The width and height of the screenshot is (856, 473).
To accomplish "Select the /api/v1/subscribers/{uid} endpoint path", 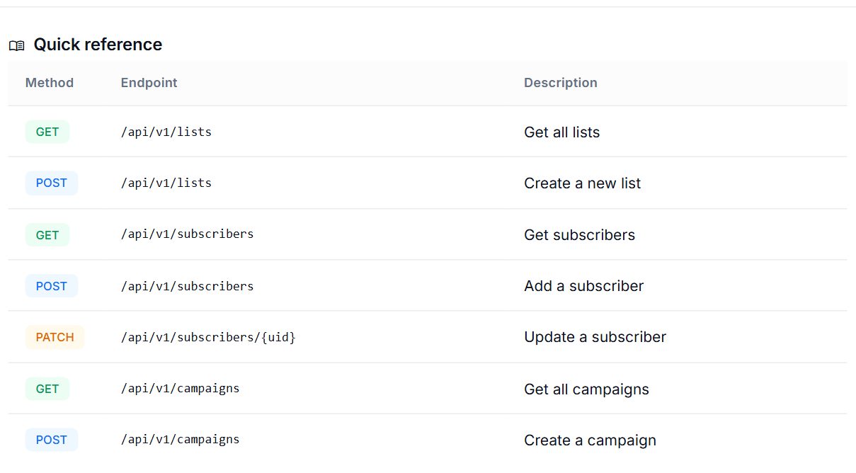I will click(x=208, y=337).
